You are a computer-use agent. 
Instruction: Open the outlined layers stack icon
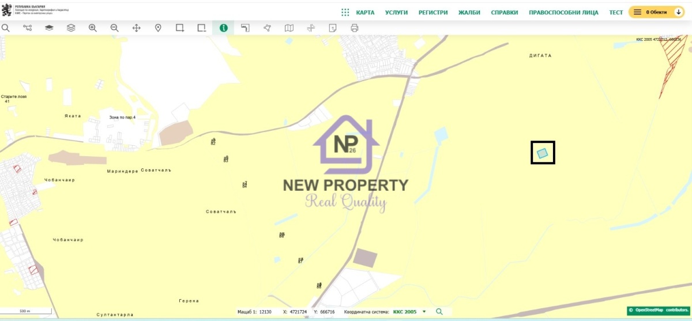(71, 28)
